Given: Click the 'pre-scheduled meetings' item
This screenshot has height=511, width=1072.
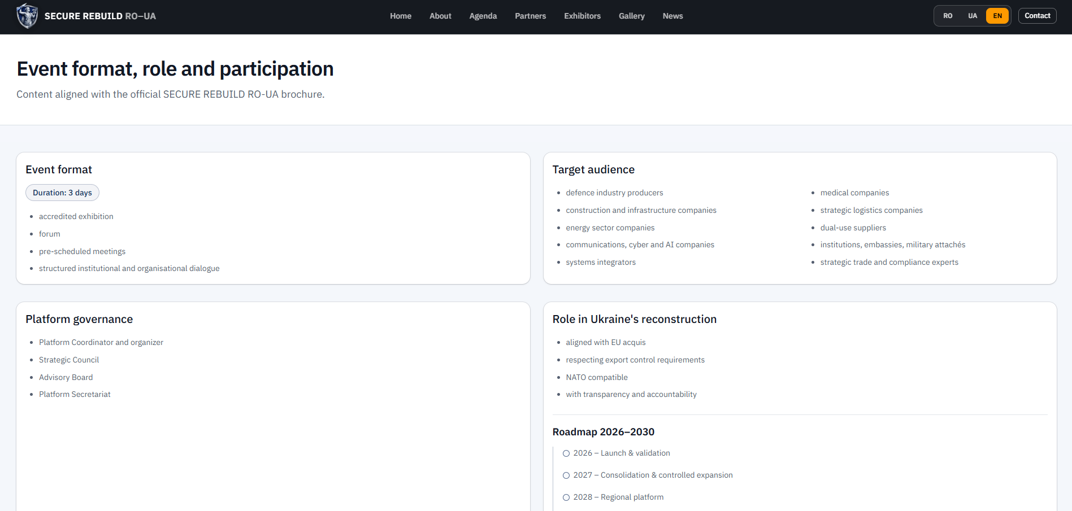Looking at the screenshot, I should 83,251.
